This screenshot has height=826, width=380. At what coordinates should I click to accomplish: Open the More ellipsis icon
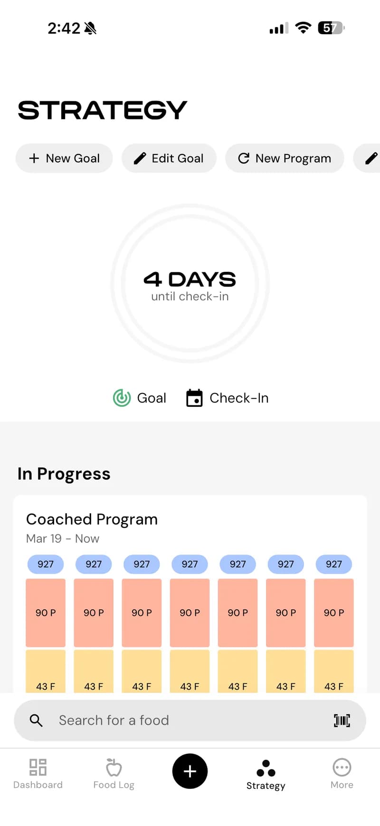[342, 766]
